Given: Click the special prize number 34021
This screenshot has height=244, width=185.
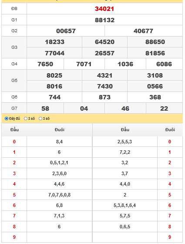Looking at the screenshot, I should point(104,9).
